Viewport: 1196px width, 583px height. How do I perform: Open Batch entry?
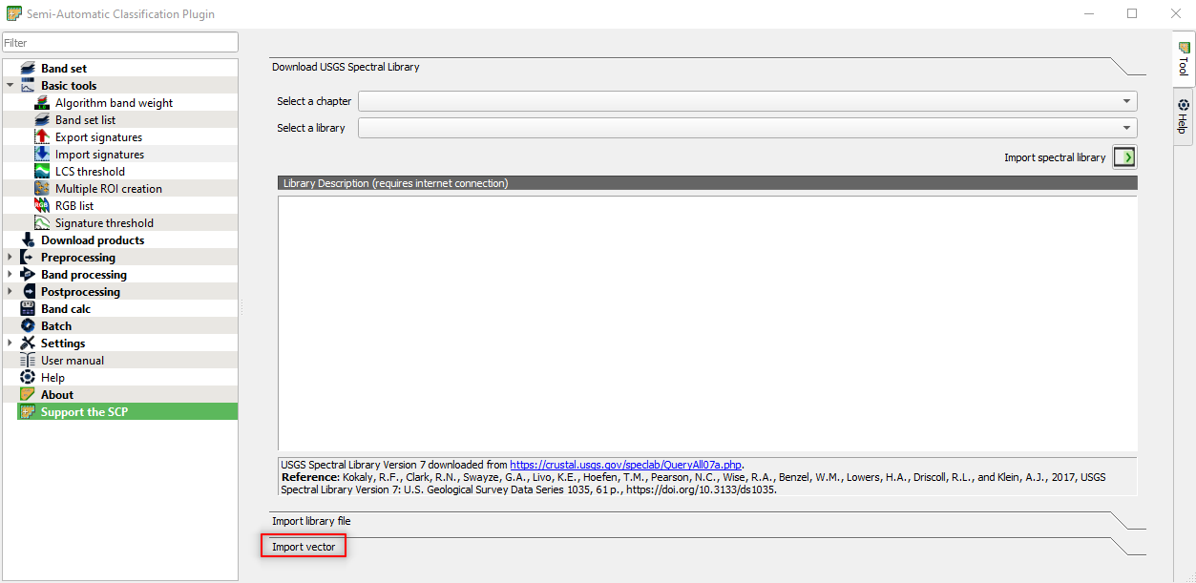(x=56, y=326)
